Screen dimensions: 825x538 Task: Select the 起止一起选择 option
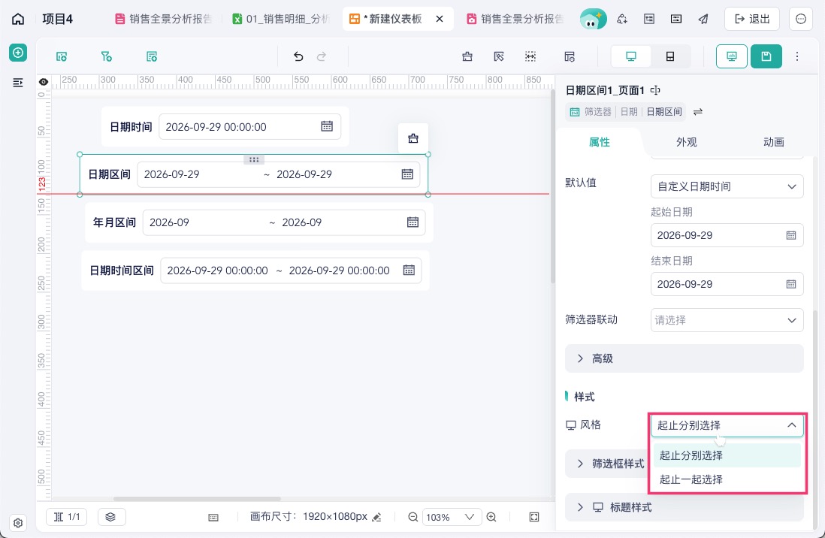pyautogui.click(x=727, y=479)
